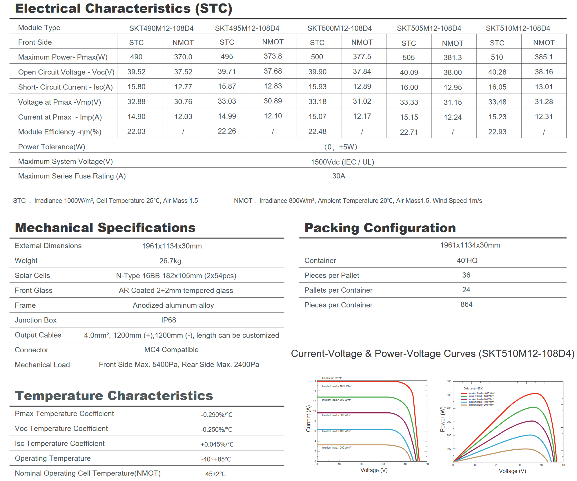Click the Pallets per Container value 24
577x481 pixels.
466,290
